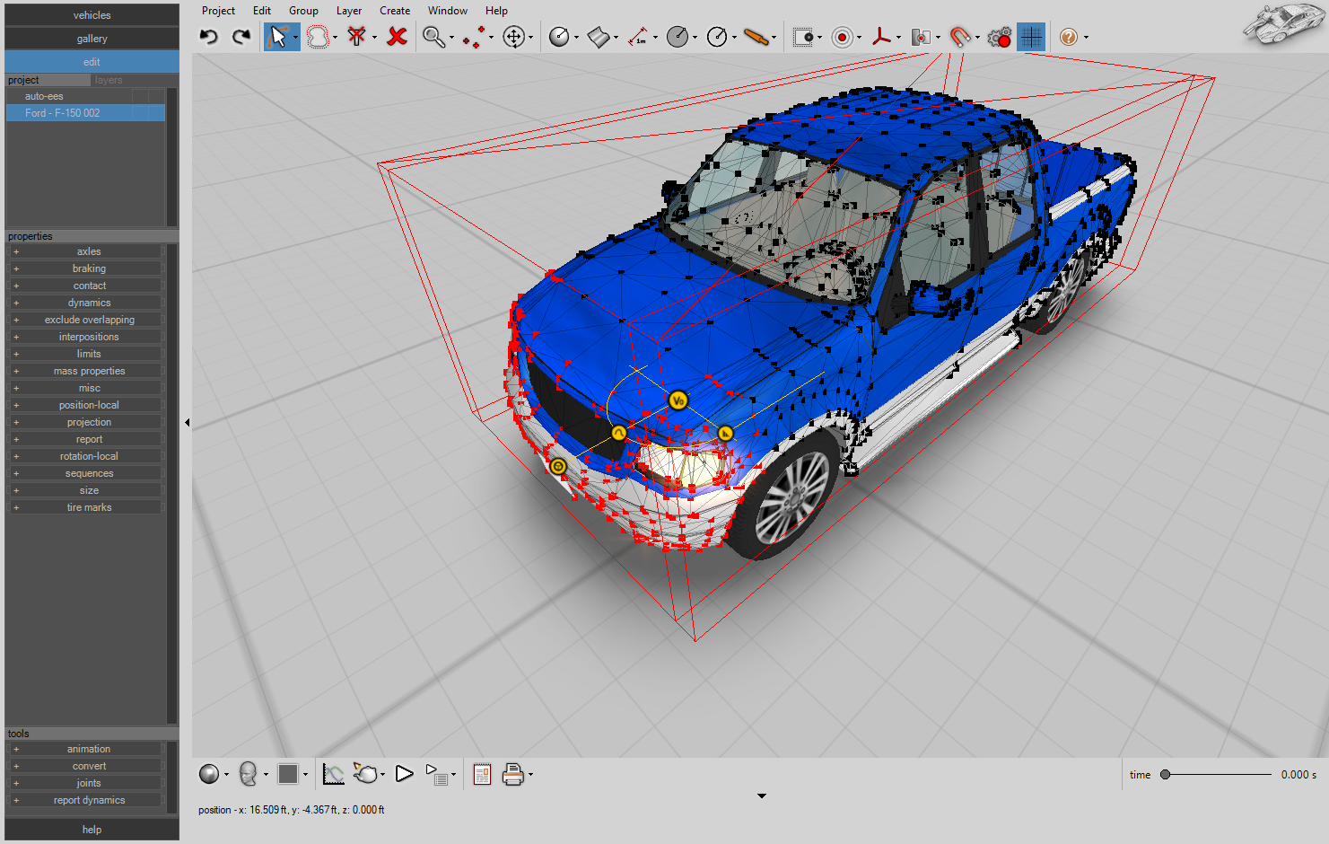Open the vehicles panel button
Image resolution: width=1329 pixels, height=844 pixels.
(x=92, y=15)
